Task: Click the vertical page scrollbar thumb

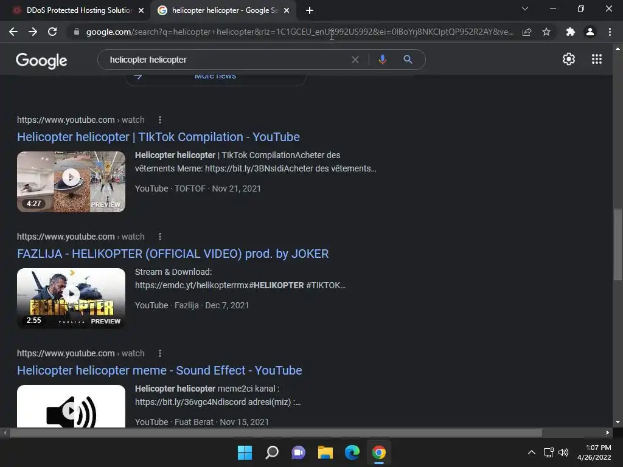Action: point(618,244)
